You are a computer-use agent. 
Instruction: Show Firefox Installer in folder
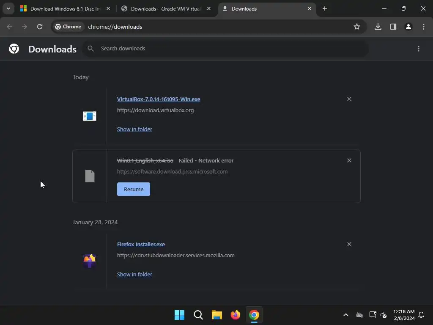click(134, 274)
